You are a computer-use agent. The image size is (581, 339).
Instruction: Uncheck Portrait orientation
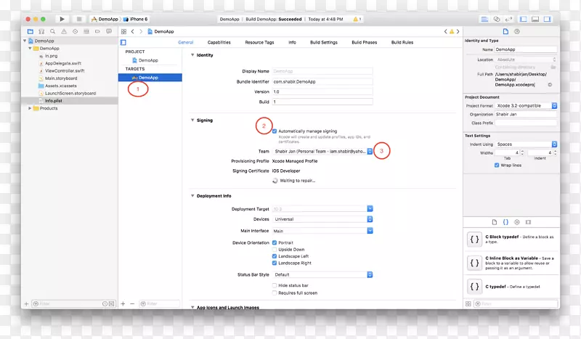[x=275, y=242]
